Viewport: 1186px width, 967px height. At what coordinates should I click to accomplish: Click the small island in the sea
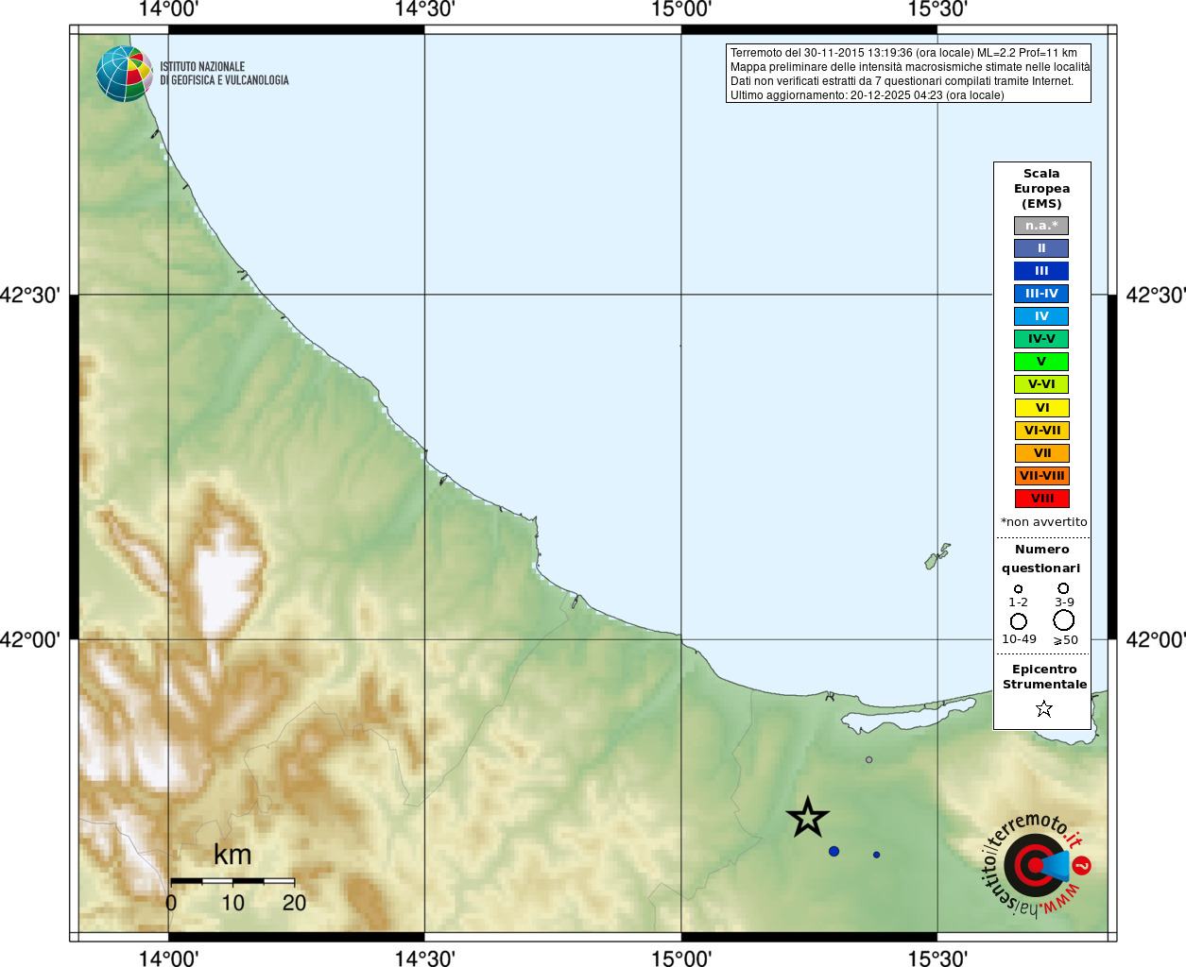tap(937, 556)
